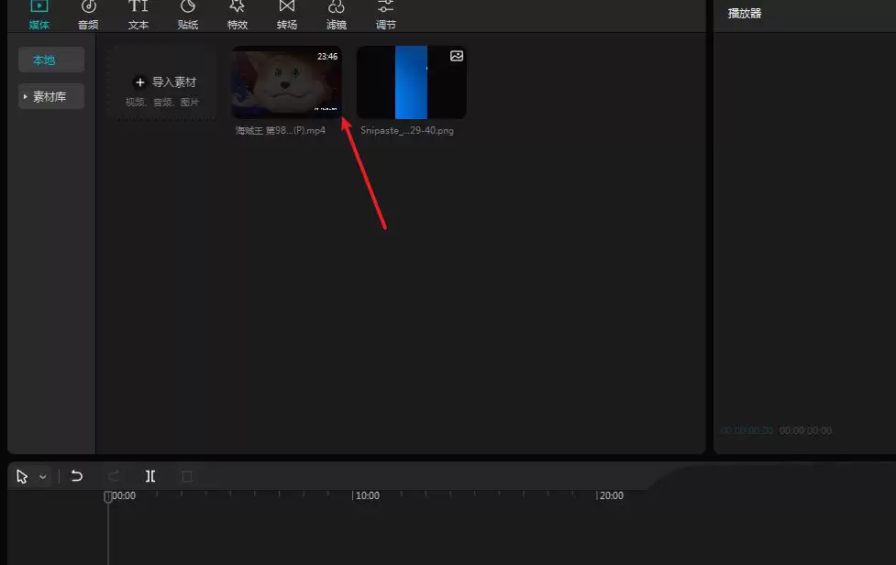Image resolution: width=896 pixels, height=565 pixels.
Task: Open the 文本 (Text) panel
Action: click(138, 15)
